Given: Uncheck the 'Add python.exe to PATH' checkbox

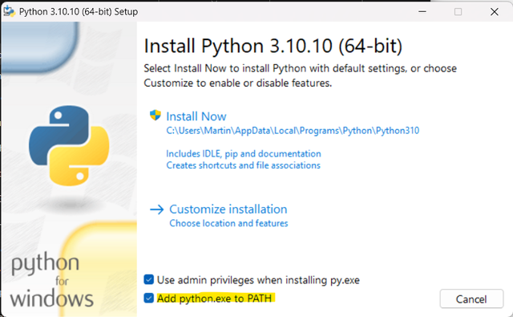Looking at the screenshot, I should (x=149, y=299).
